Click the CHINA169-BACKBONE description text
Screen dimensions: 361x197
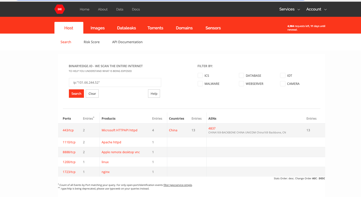pyautogui.click(x=247, y=132)
